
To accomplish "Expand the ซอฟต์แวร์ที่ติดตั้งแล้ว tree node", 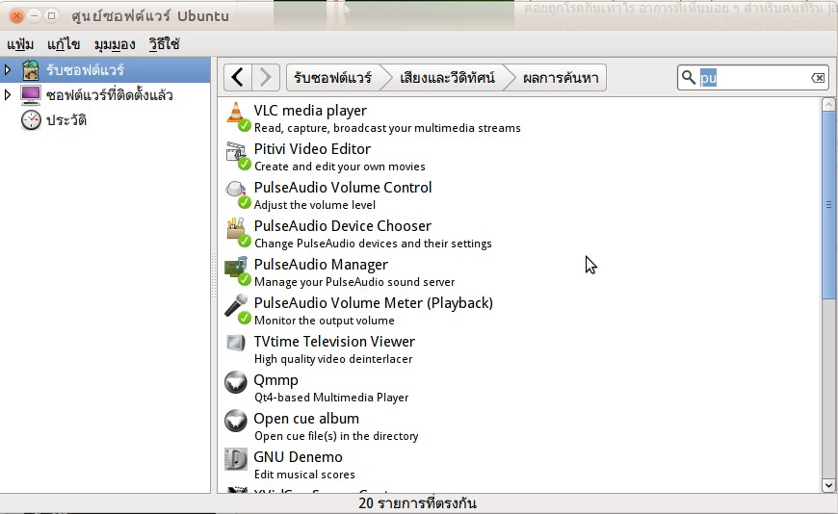I will click(x=8, y=95).
